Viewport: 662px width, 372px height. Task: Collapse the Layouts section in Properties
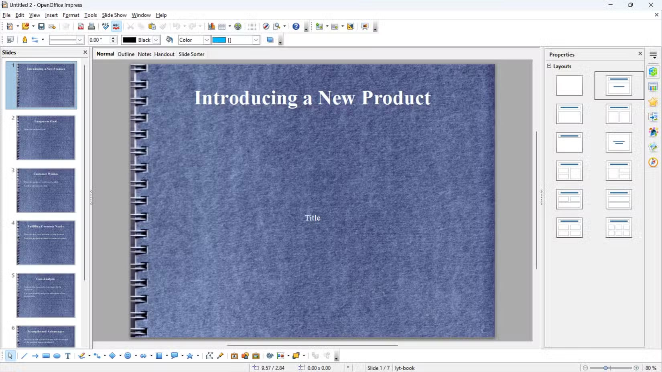click(549, 66)
